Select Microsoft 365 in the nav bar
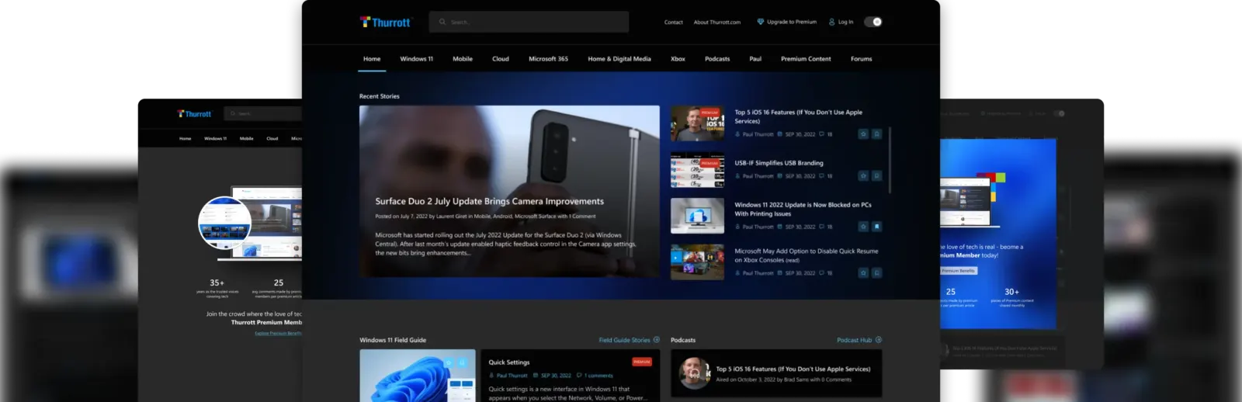The width and height of the screenshot is (1242, 402). [x=549, y=59]
